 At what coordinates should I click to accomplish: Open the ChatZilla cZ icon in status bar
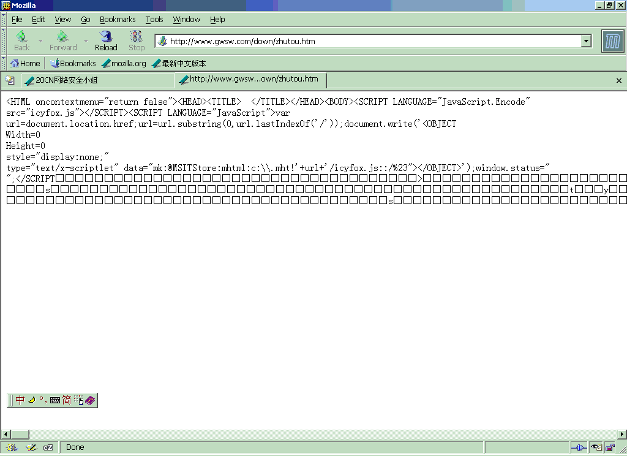48,447
